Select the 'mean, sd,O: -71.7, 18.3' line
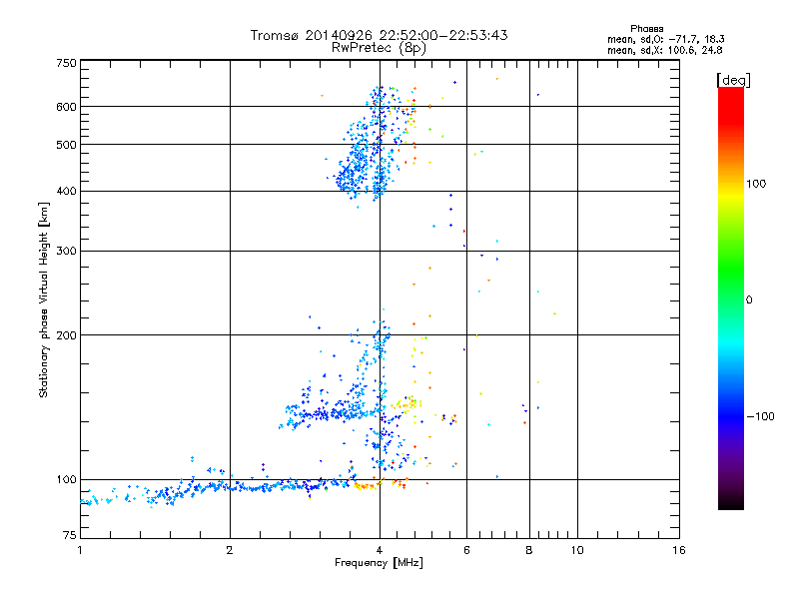This screenshot has height=599, width=799. (666, 39)
